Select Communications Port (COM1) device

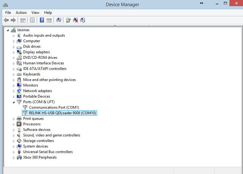point(54,107)
